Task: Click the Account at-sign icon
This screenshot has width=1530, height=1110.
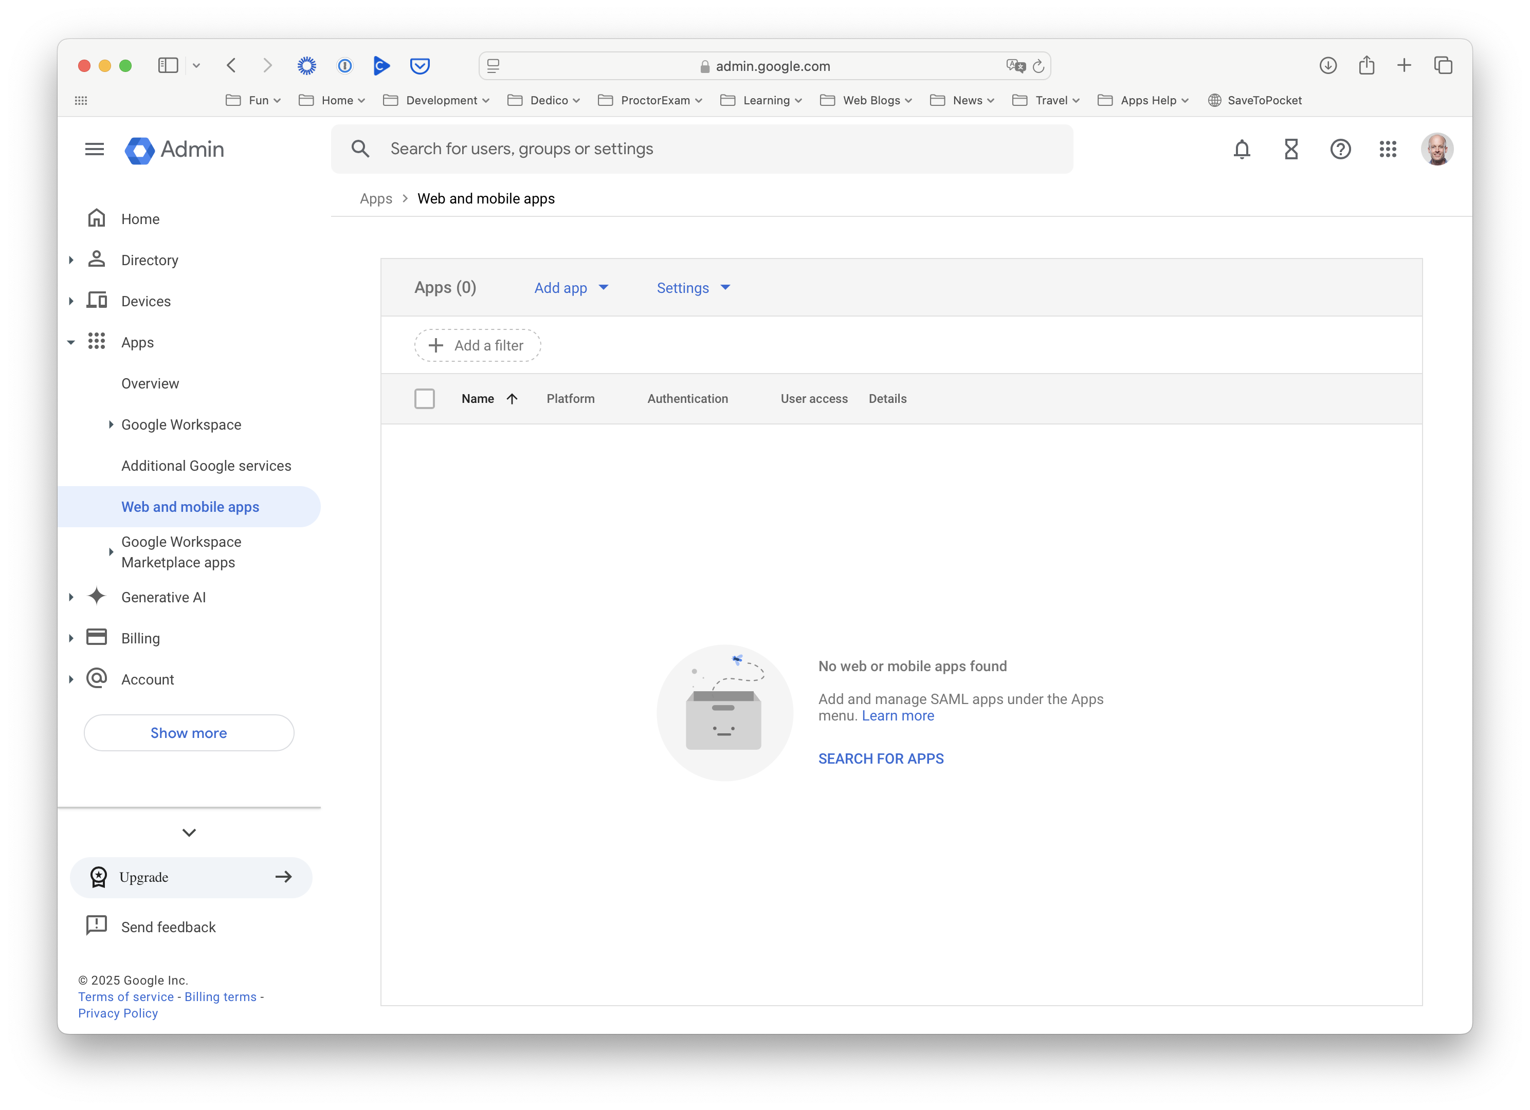Action: point(97,678)
